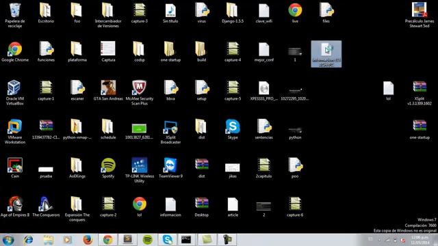The width and height of the screenshot is (438, 246).
Task: Switch to command prompt in taskbar
Action: coord(186,240)
